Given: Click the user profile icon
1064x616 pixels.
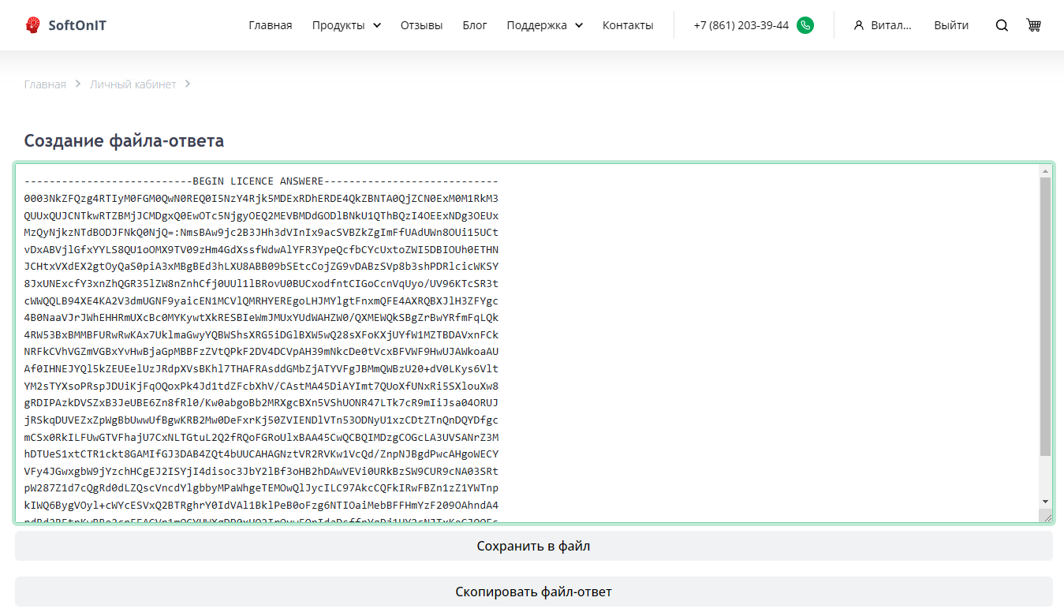Looking at the screenshot, I should (x=859, y=25).
